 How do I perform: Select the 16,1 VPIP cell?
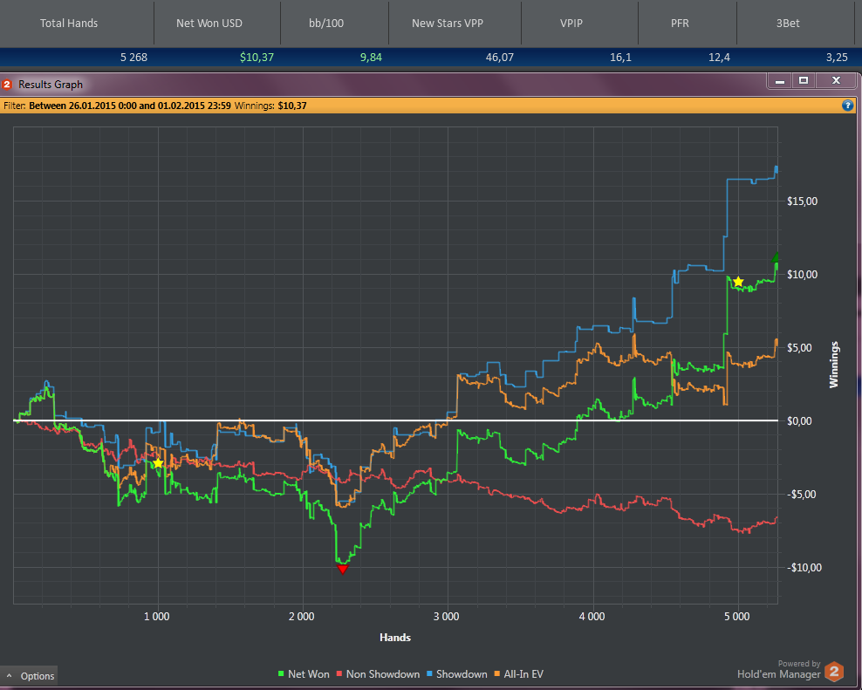tap(620, 58)
